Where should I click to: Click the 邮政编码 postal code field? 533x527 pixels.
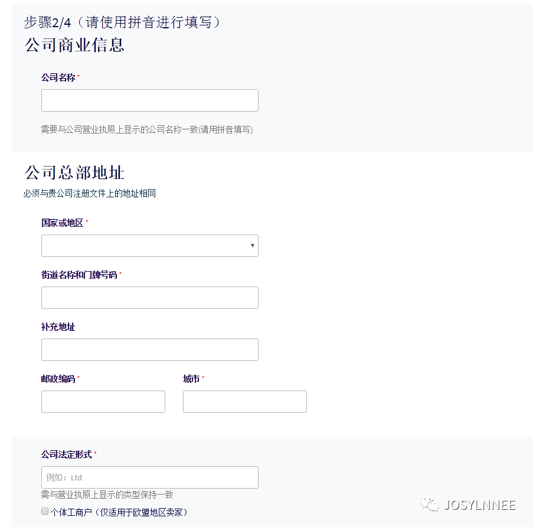(x=103, y=402)
